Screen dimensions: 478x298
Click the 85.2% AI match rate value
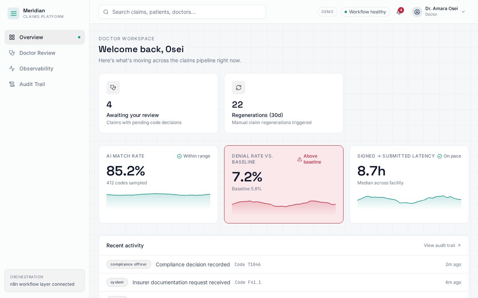point(126,171)
